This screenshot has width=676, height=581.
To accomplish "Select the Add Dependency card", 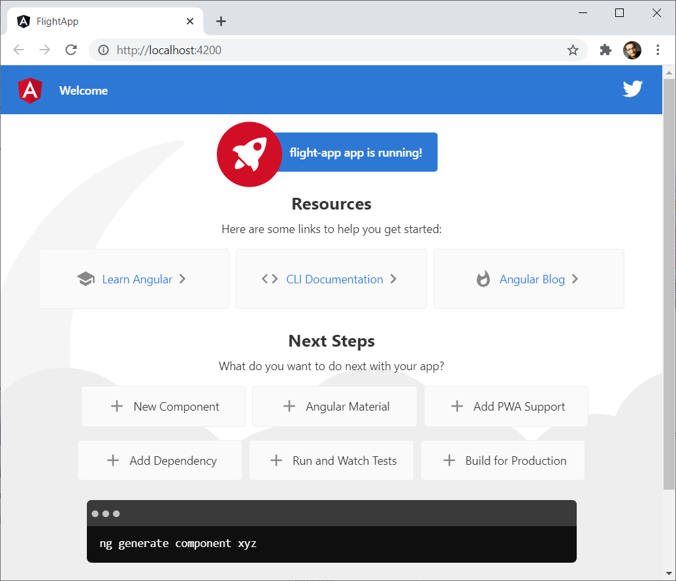I will (160, 460).
